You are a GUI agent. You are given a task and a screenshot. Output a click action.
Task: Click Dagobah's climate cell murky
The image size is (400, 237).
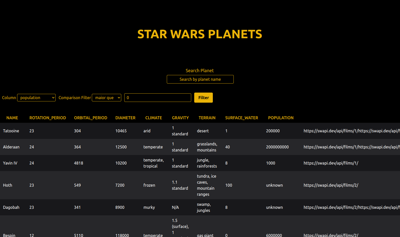(x=149, y=207)
